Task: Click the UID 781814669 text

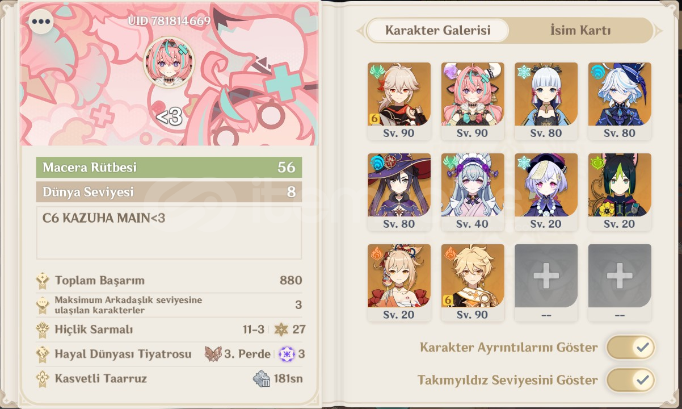Action: tap(169, 21)
